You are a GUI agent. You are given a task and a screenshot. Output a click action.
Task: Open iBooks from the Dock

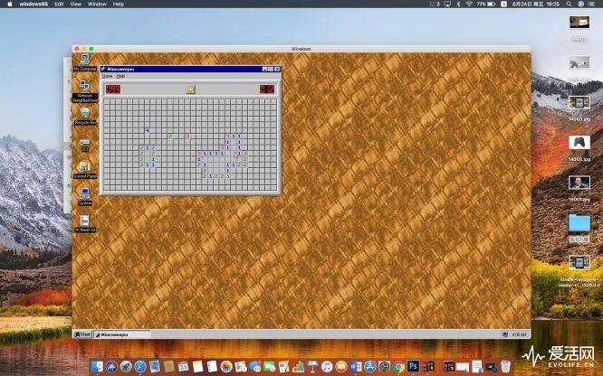click(x=341, y=366)
